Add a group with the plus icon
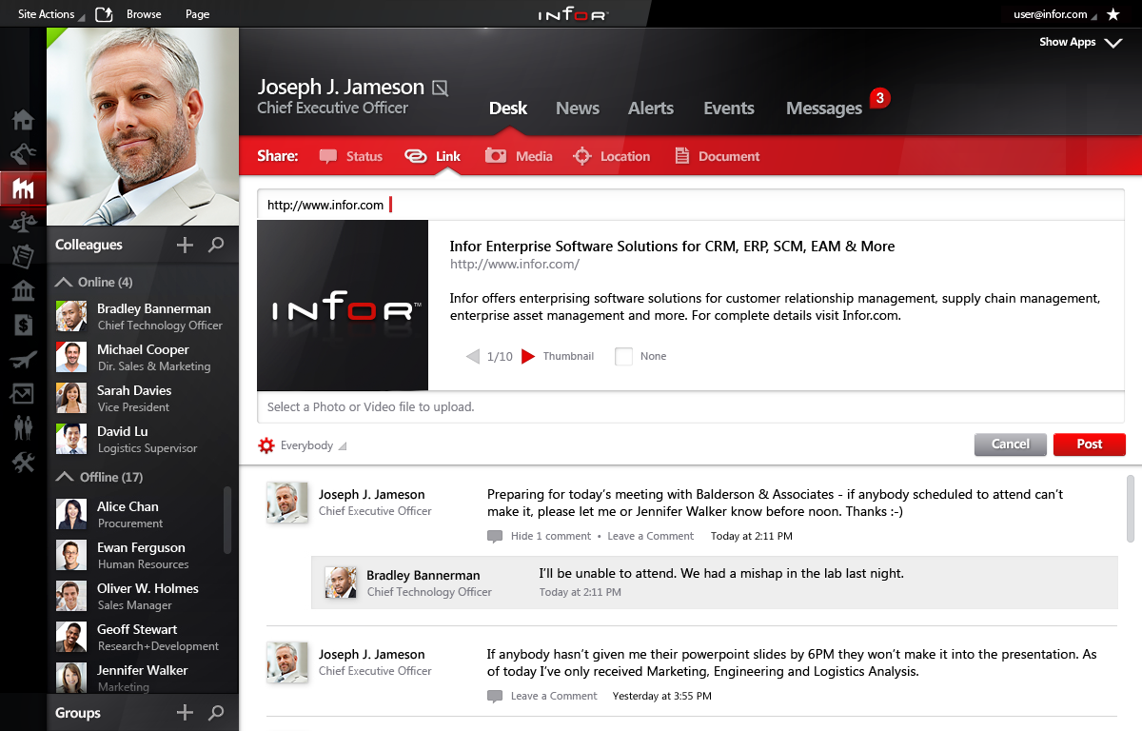The width and height of the screenshot is (1142, 731). pos(185,713)
